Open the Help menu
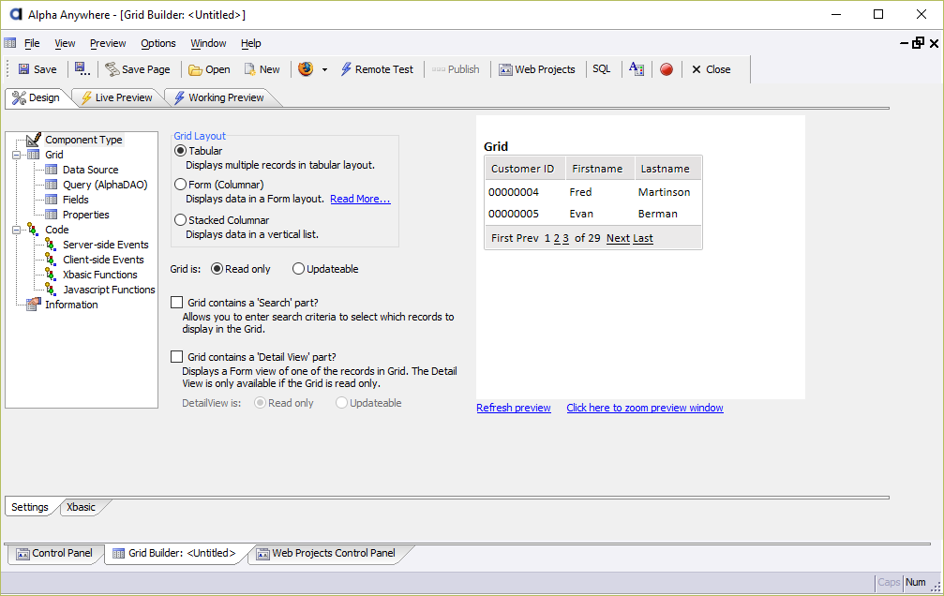944x596 pixels. [250, 43]
